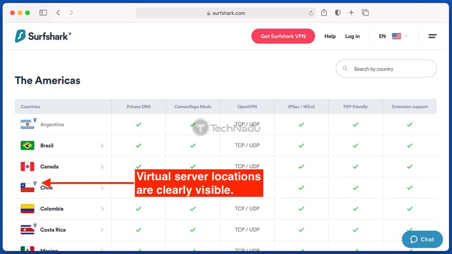
Task: Click the US flag language icon
Action: click(x=396, y=36)
